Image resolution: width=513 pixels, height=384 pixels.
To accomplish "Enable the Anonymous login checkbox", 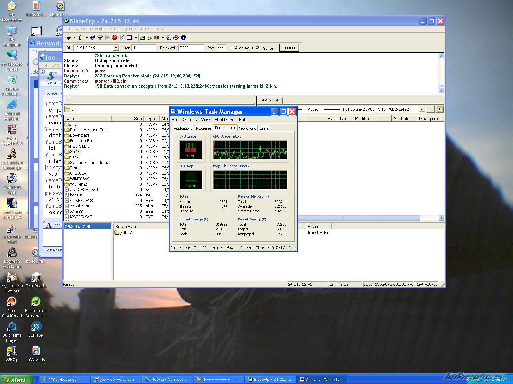I will click(x=231, y=48).
